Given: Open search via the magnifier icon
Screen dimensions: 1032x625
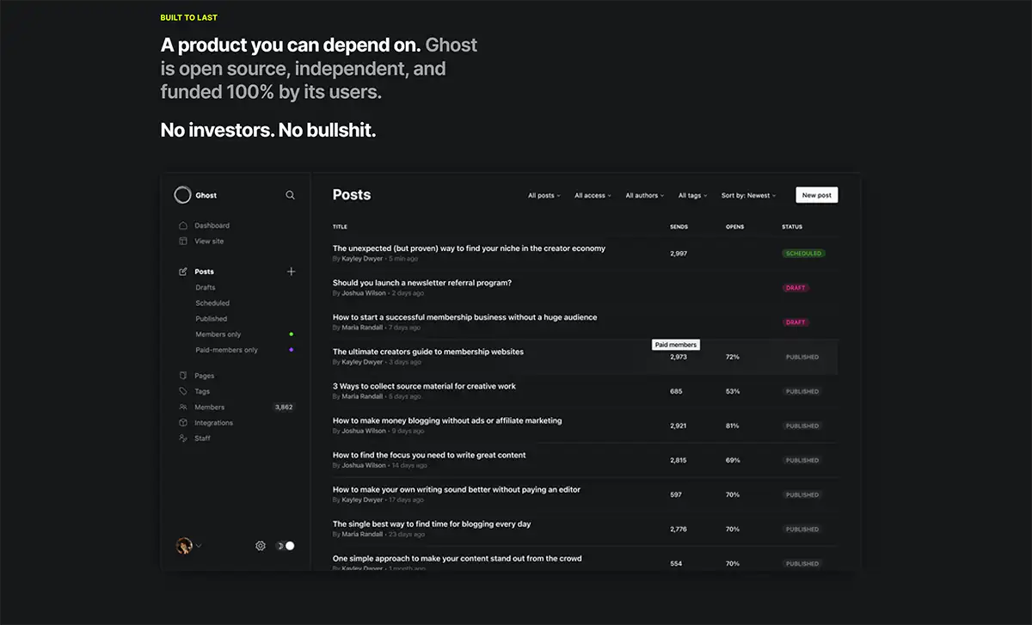Looking at the screenshot, I should (x=290, y=195).
